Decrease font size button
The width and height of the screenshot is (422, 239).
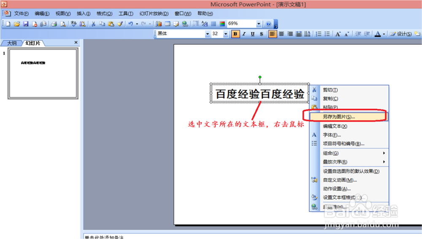coord(346,34)
